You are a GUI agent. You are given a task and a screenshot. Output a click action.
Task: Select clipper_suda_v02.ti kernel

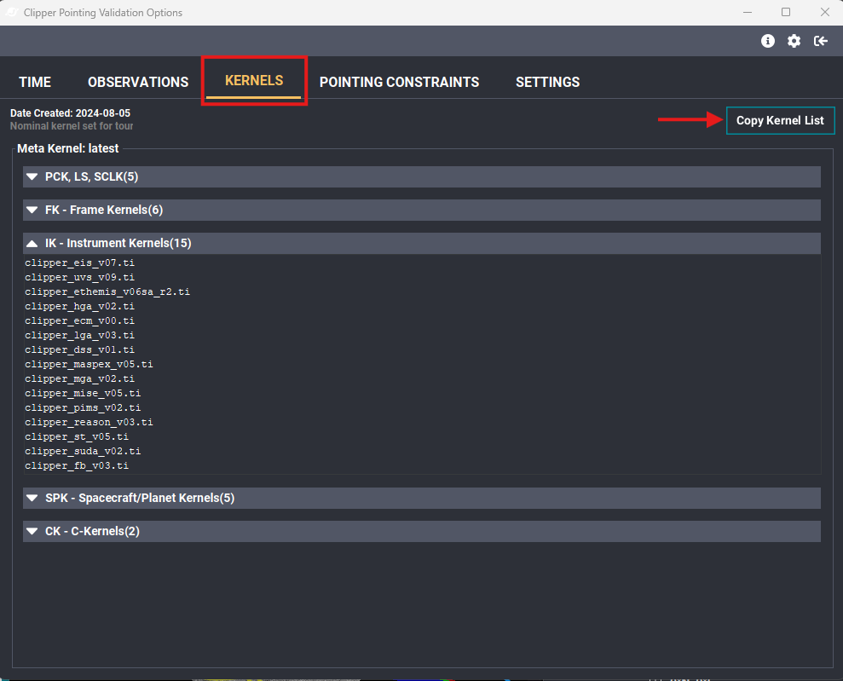pos(83,452)
